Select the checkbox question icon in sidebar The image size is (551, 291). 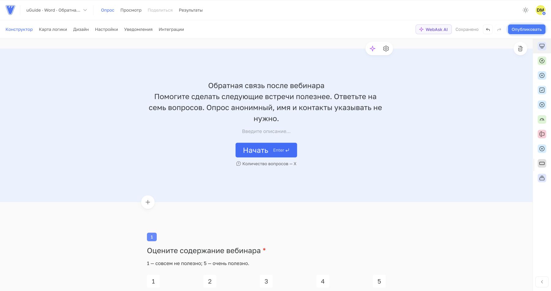click(542, 90)
